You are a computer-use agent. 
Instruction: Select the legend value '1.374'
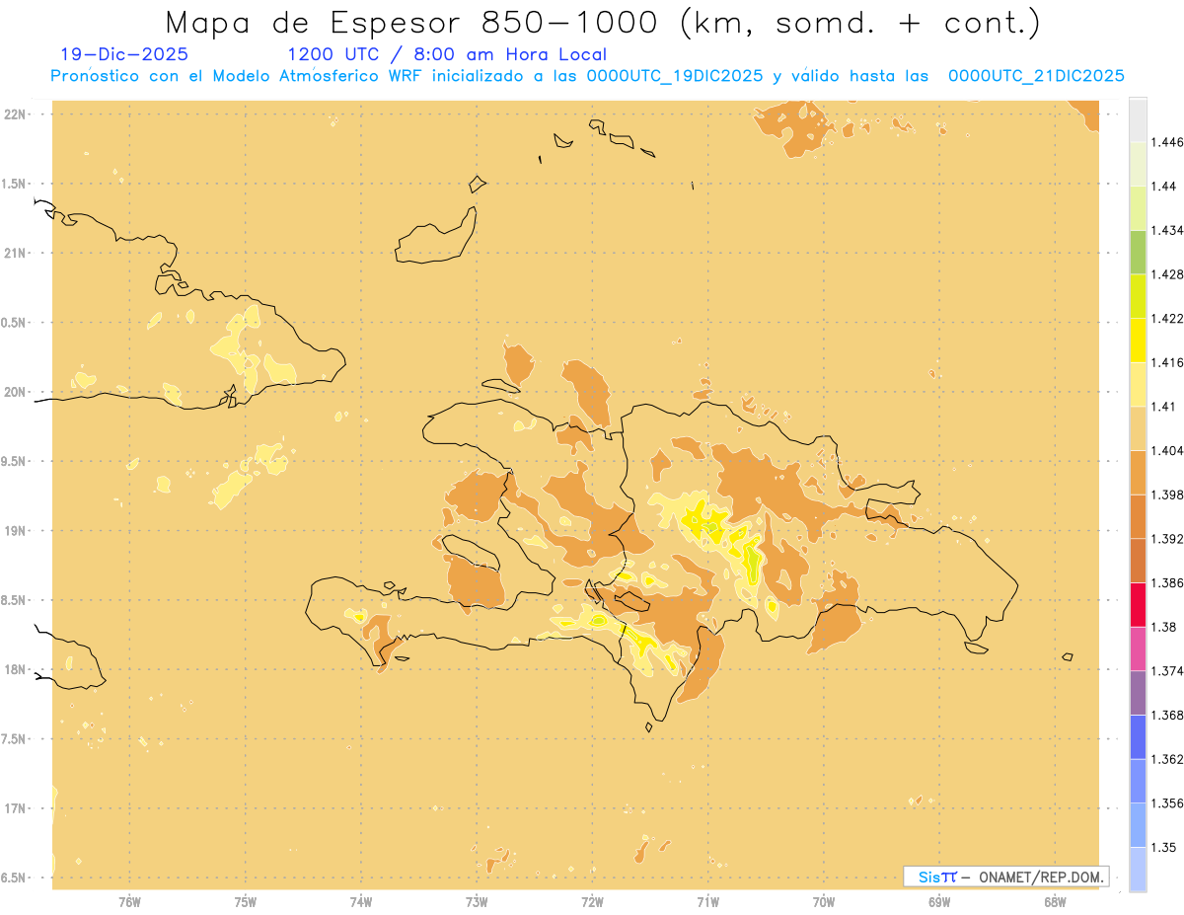1167,671
